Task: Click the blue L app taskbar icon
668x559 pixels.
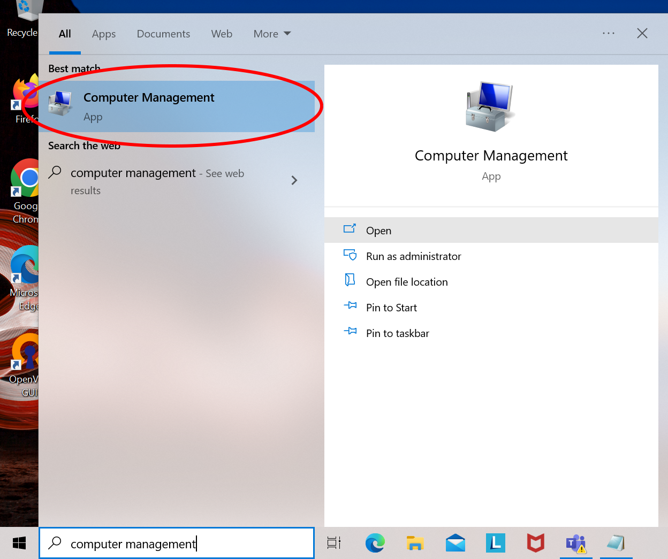Action: tap(495, 543)
